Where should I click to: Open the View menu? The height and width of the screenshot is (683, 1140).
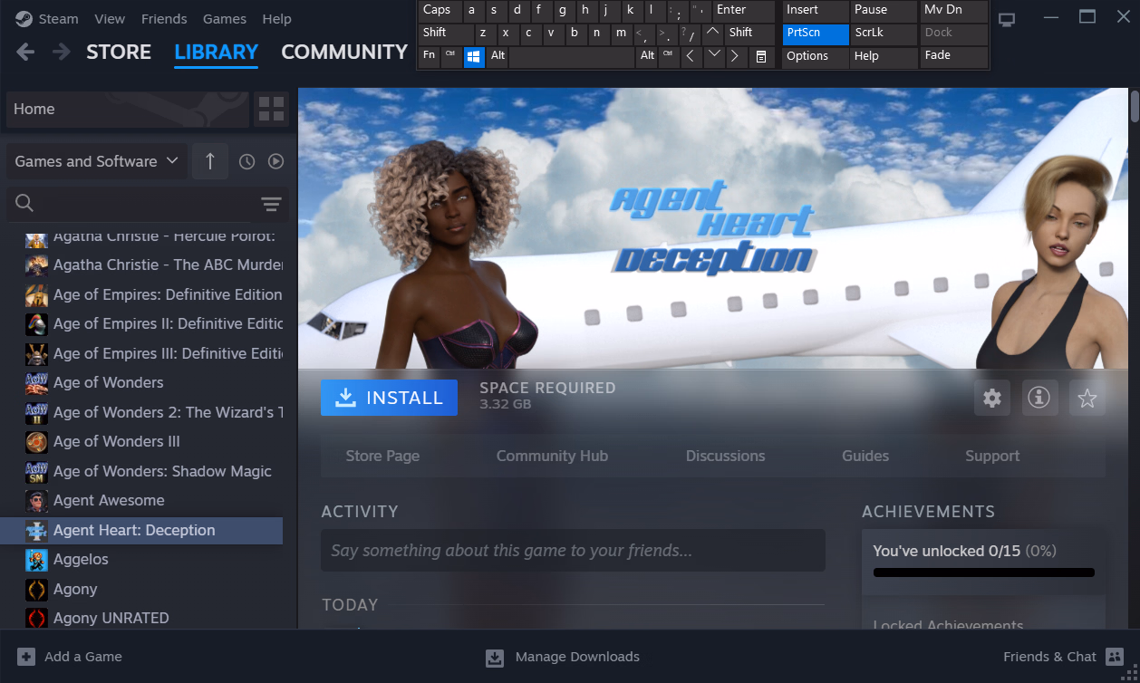[x=110, y=19]
